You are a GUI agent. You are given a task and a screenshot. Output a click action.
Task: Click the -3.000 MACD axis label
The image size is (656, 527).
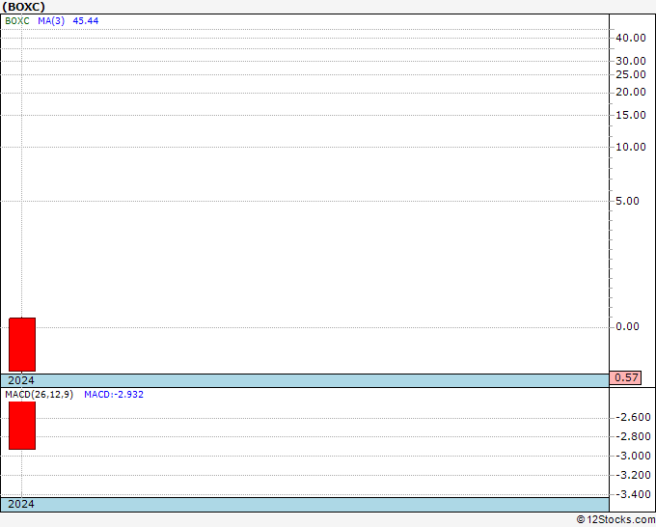tap(633, 456)
